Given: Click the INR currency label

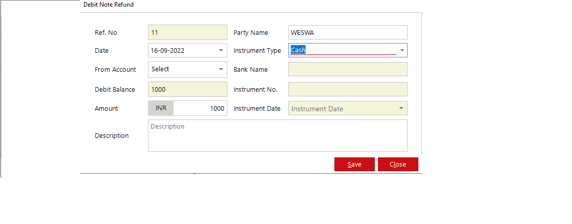Looking at the screenshot, I should pyautogui.click(x=161, y=108).
